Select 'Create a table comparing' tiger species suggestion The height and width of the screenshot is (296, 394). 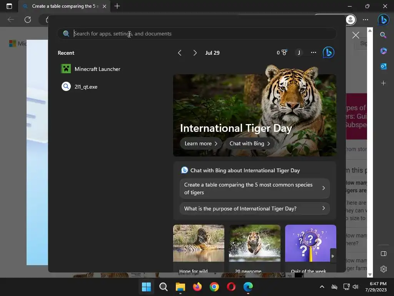point(255,188)
